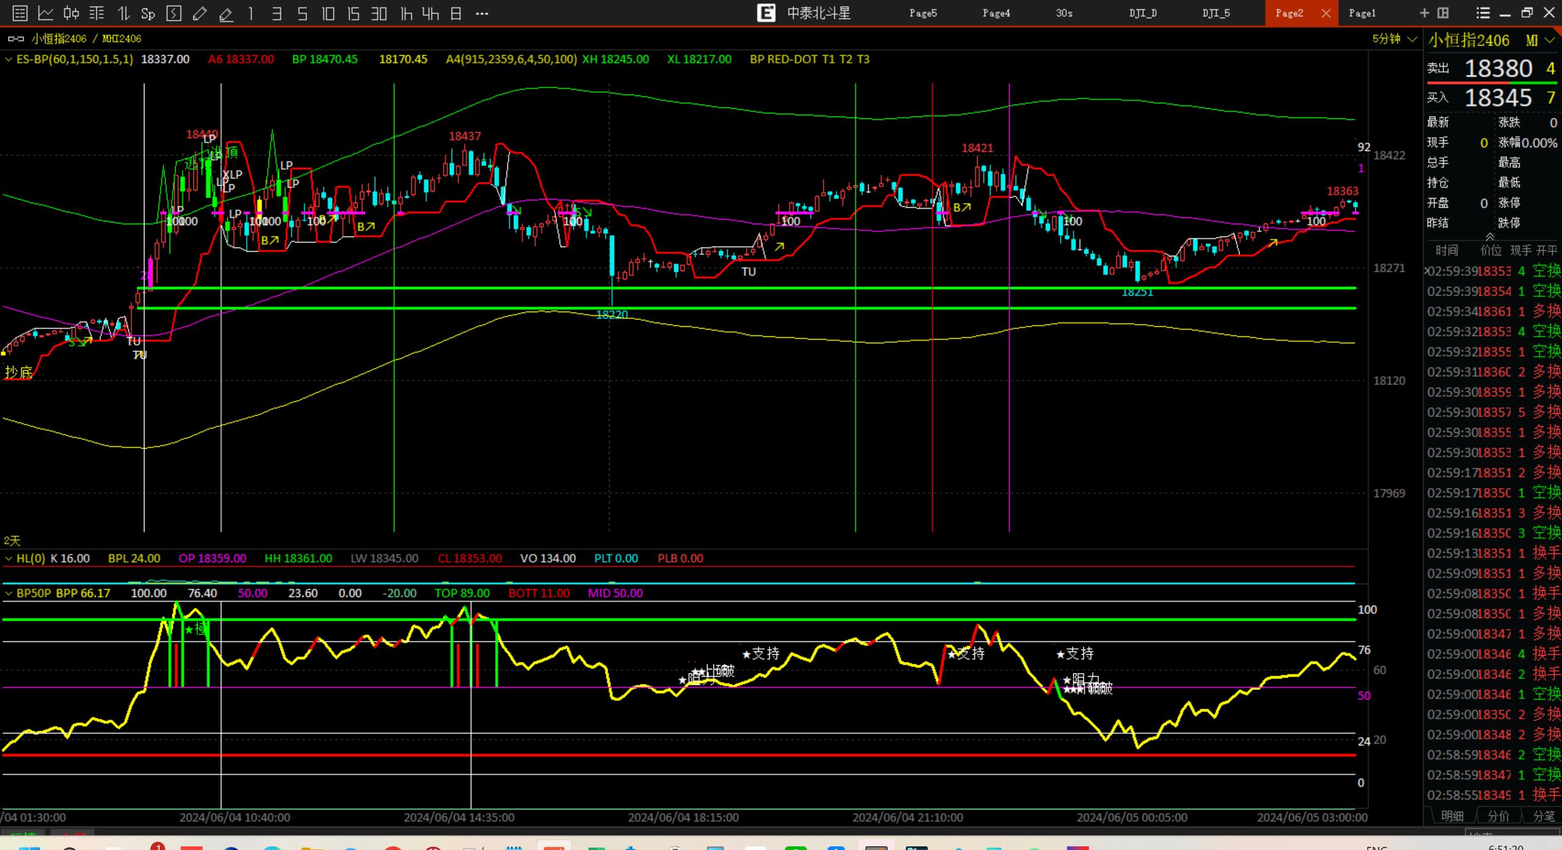Screen dimensions: 1562x850
Task: Click the chain link icon beside 小恒指2406
Action: 16,38
